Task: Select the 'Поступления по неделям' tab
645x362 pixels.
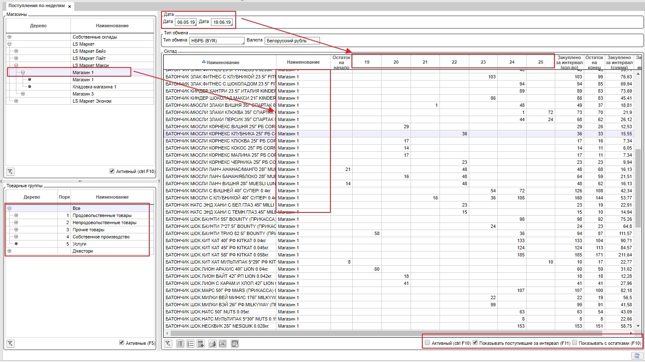Action: point(36,6)
